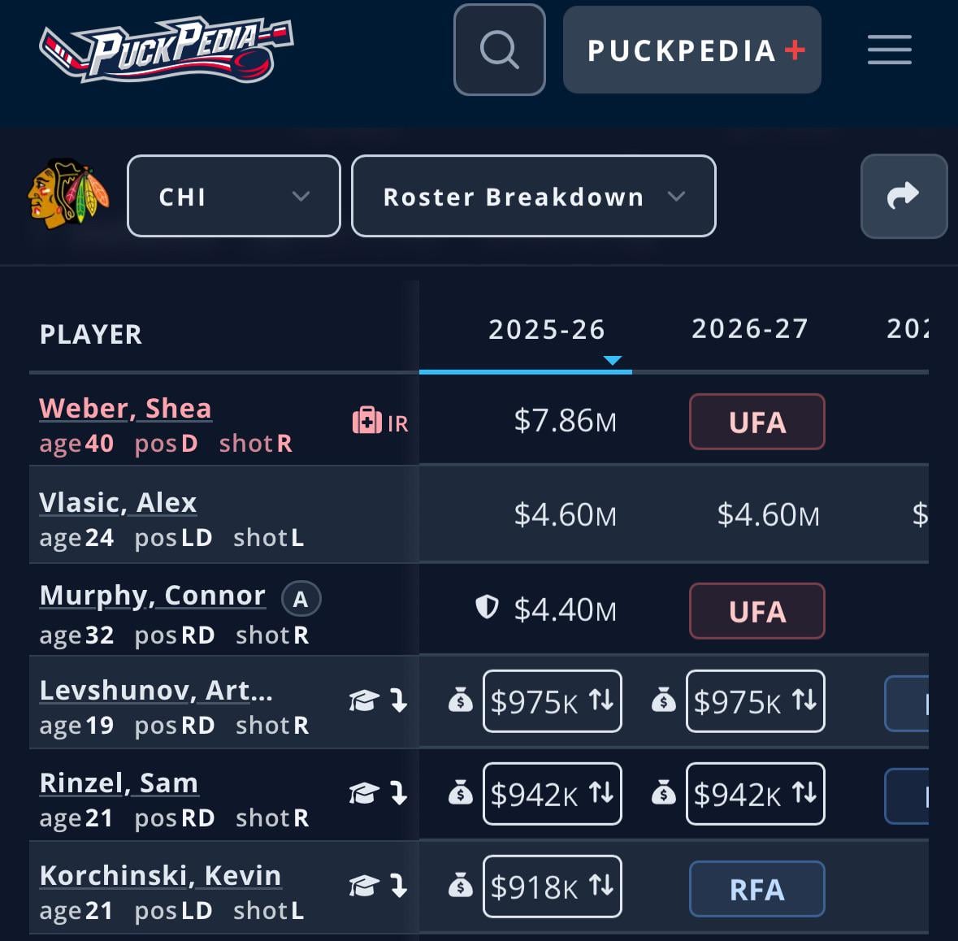This screenshot has width=958, height=941.
Task: Click the alternate captain A badge for Murphy
Action: click(301, 599)
